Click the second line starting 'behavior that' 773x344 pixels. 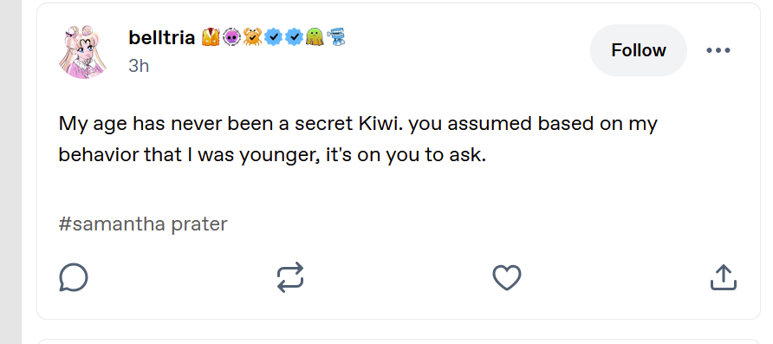pyautogui.click(x=272, y=155)
